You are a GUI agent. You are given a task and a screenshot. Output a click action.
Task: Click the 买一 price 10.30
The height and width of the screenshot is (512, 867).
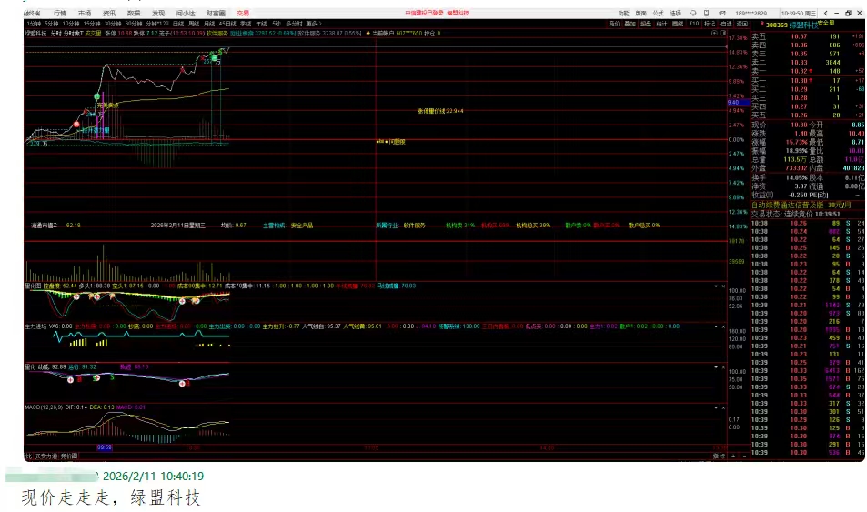click(x=799, y=81)
